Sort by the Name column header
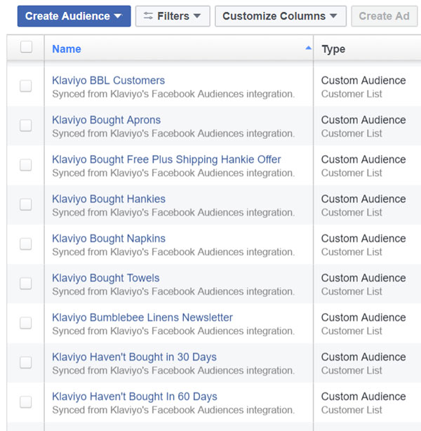 (67, 49)
